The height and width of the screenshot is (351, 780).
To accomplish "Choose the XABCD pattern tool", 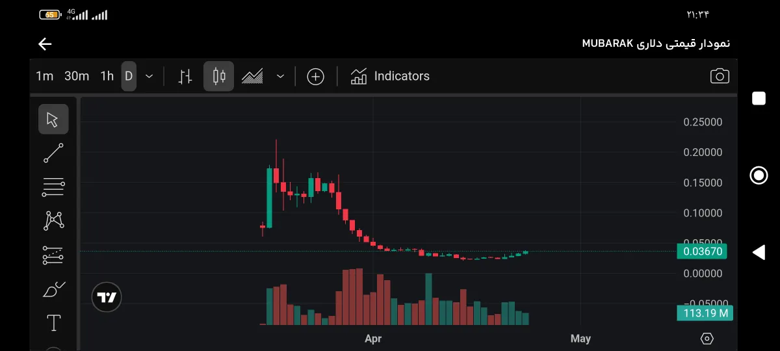I will [x=53, y=221].
